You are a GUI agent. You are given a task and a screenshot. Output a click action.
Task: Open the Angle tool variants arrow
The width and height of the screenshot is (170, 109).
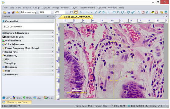point(88,12)
